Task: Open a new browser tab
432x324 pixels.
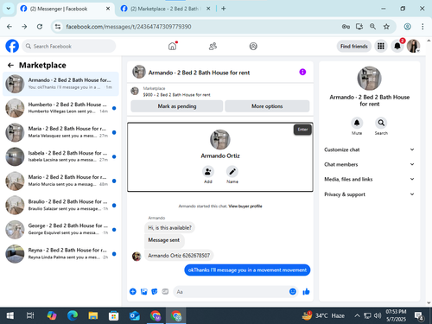Action: pos(224,9)
